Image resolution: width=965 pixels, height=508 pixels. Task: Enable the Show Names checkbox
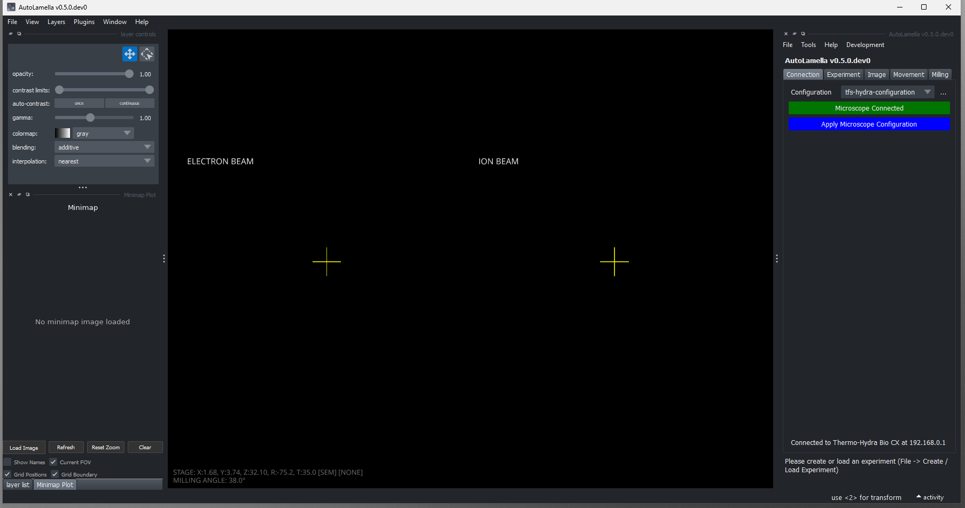[x=7, y=462]
